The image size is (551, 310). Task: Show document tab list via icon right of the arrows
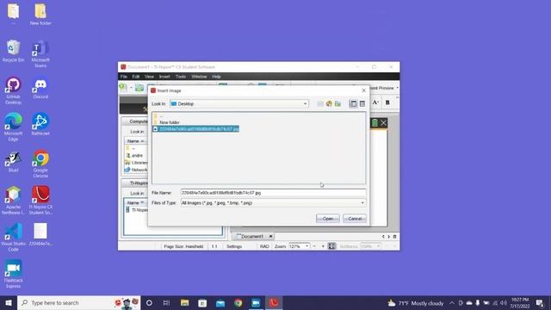tap(394, 237)
